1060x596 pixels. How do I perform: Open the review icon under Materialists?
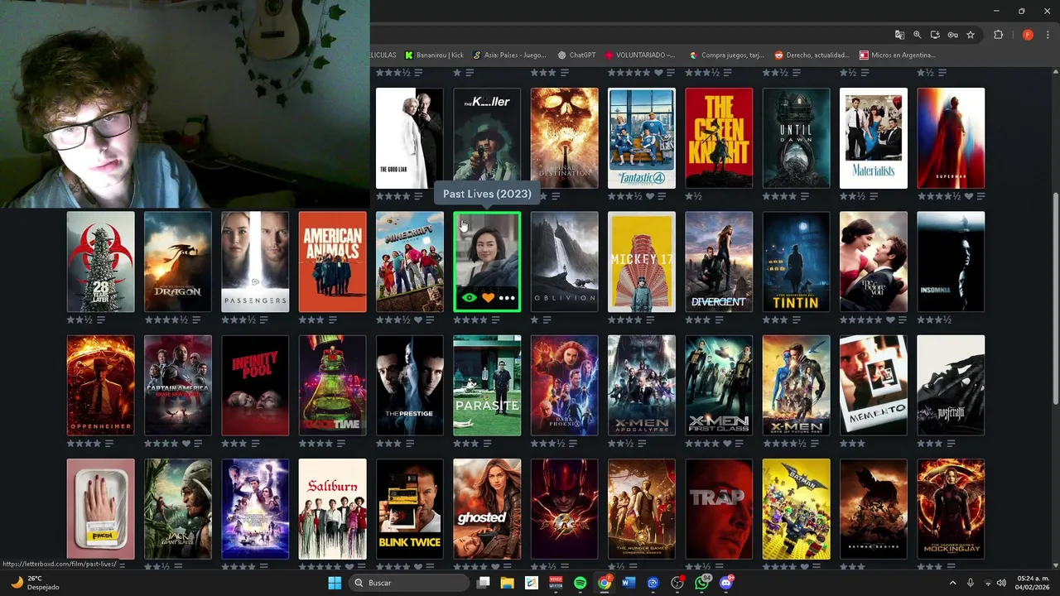click(873, 197)
